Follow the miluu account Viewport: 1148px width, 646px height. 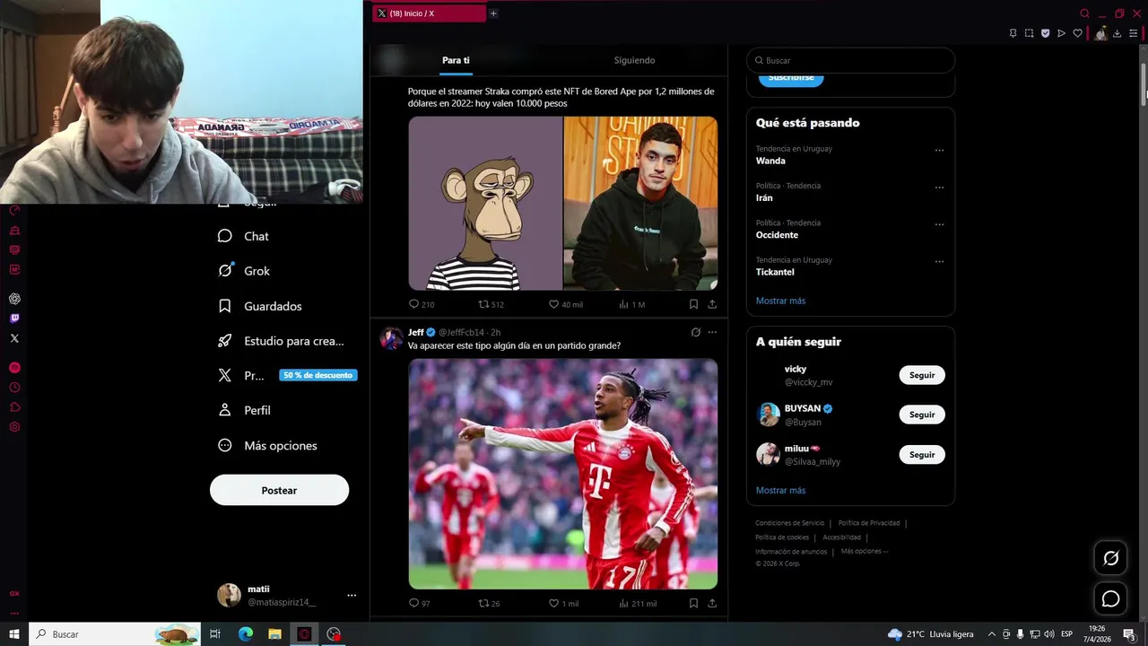(922, 455)
